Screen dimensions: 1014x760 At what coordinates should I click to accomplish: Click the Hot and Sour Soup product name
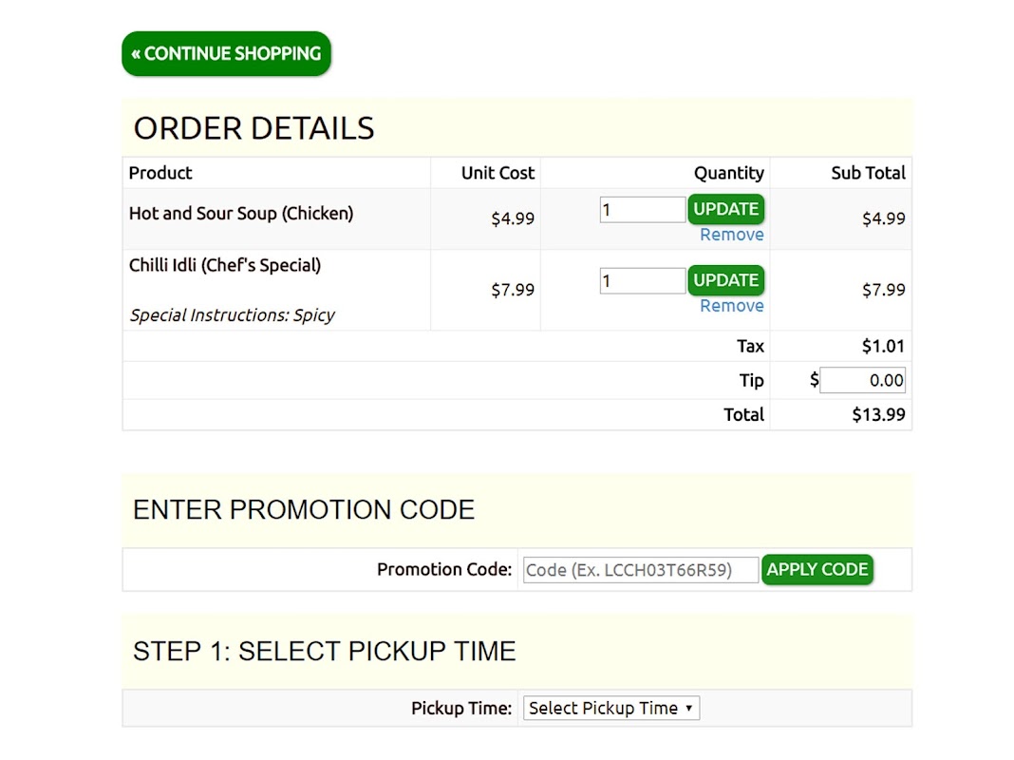pyautogui.click(x=241, y=214)
